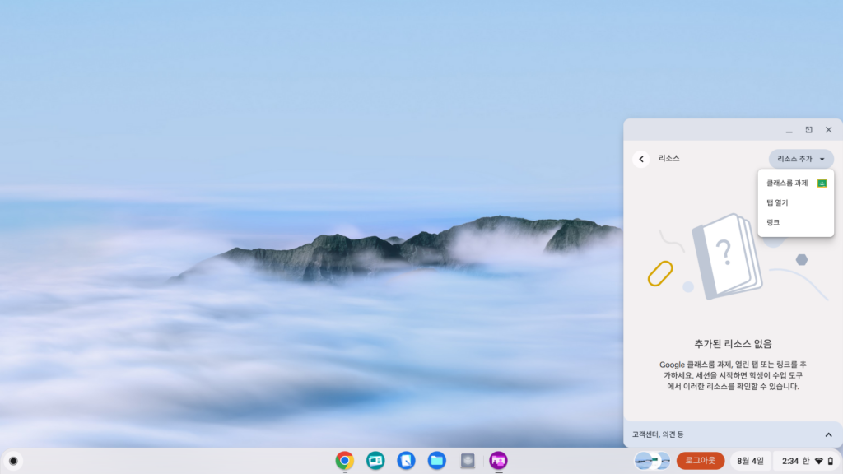This screenshot has height=474, width=843.
Task: Open the launcher circle button
Action: (13, 461)
